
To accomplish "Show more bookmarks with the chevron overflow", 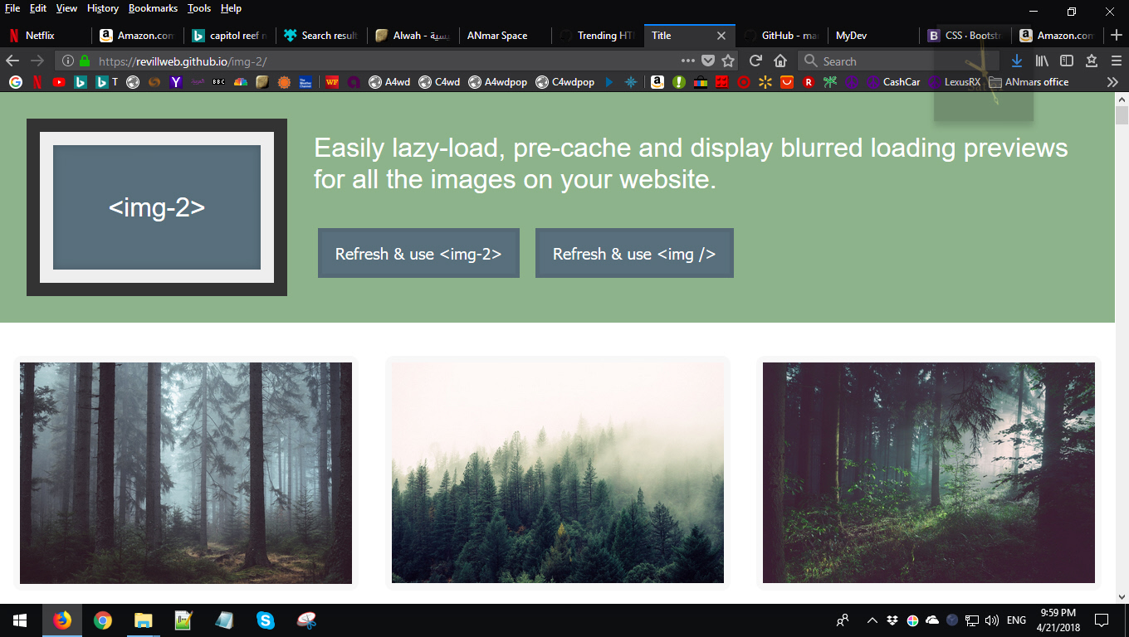I will tap(1112, 82).
